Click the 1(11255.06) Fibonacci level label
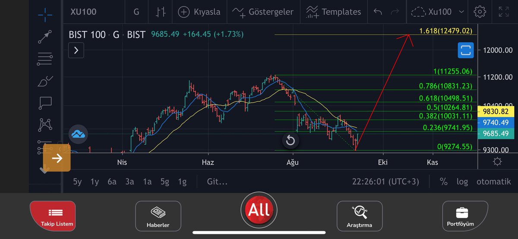Screen dimensions: 518x239 point(452,71)
